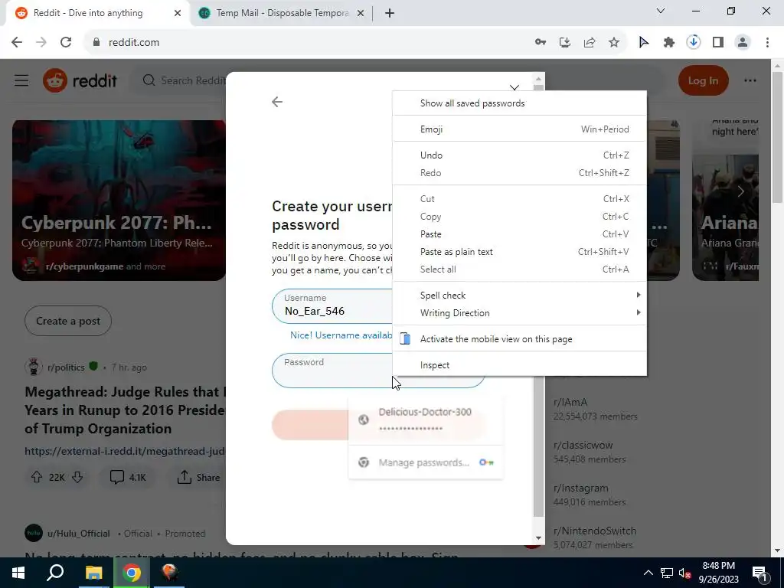
Task: Click the Reddit logo
Action: click(80, 80)
